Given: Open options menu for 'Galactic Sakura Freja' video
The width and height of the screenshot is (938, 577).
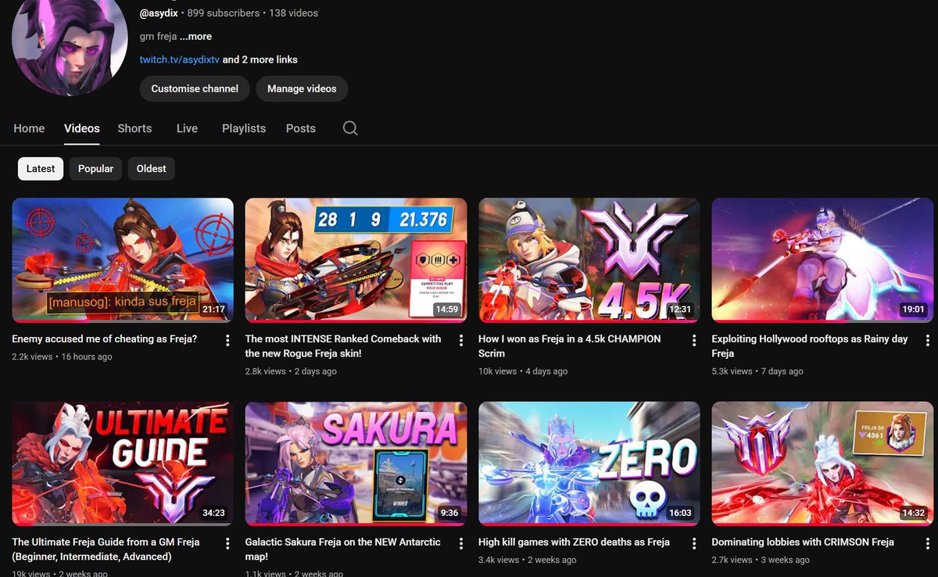Looking at the screenshot, I should coord(461,543).
